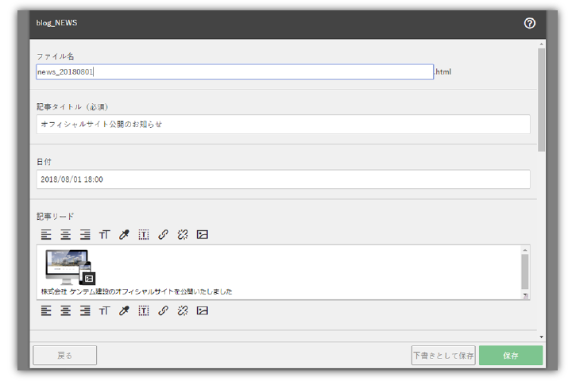Click lower toolbar eyedropper color tool
The image size is (572, 381).
[124, 310]
